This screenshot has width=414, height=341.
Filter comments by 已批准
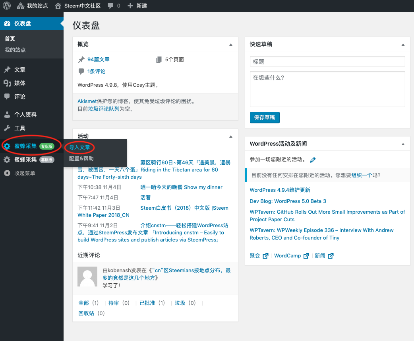coord(147,303)
